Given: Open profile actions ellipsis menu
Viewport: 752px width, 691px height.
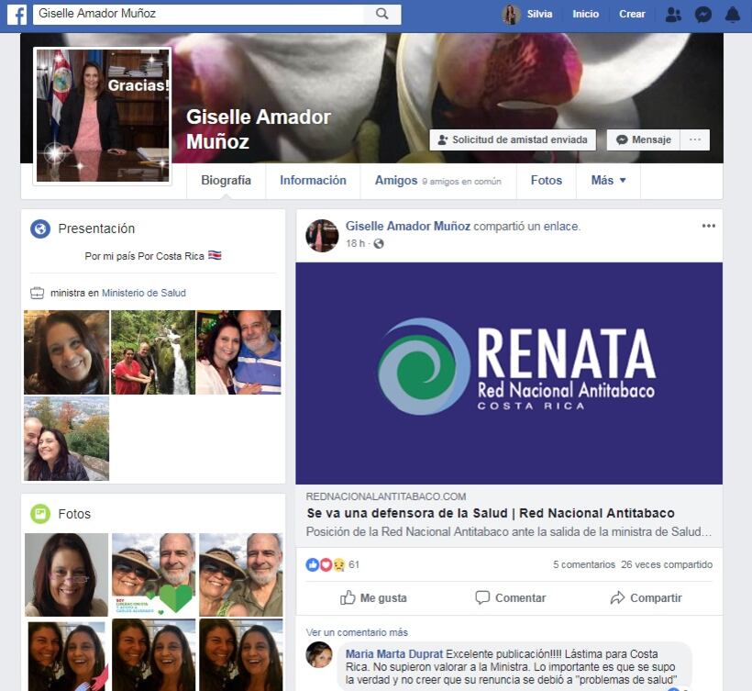Looking at the screenshot, I should click(x=694, y=139).
